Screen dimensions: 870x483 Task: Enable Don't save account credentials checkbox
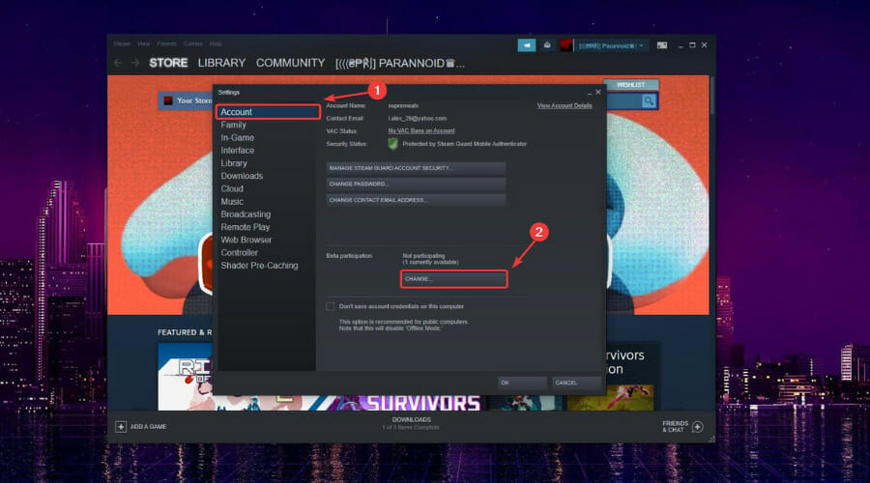pos(331,306)
